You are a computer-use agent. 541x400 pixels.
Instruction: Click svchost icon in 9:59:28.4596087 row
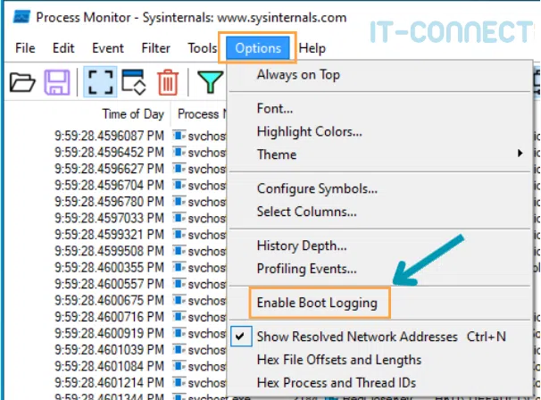coord(179,136)
